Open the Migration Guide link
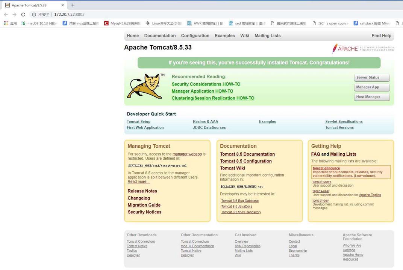The image size is (403, 270). [x=144, y=205]
